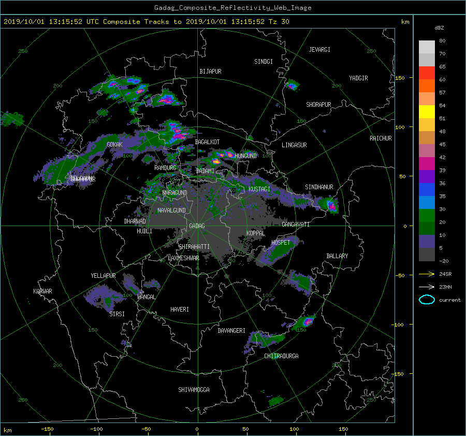Click the SHIVAMOGGA label
This screenshot has width=466, height=436.
[194, 390]
